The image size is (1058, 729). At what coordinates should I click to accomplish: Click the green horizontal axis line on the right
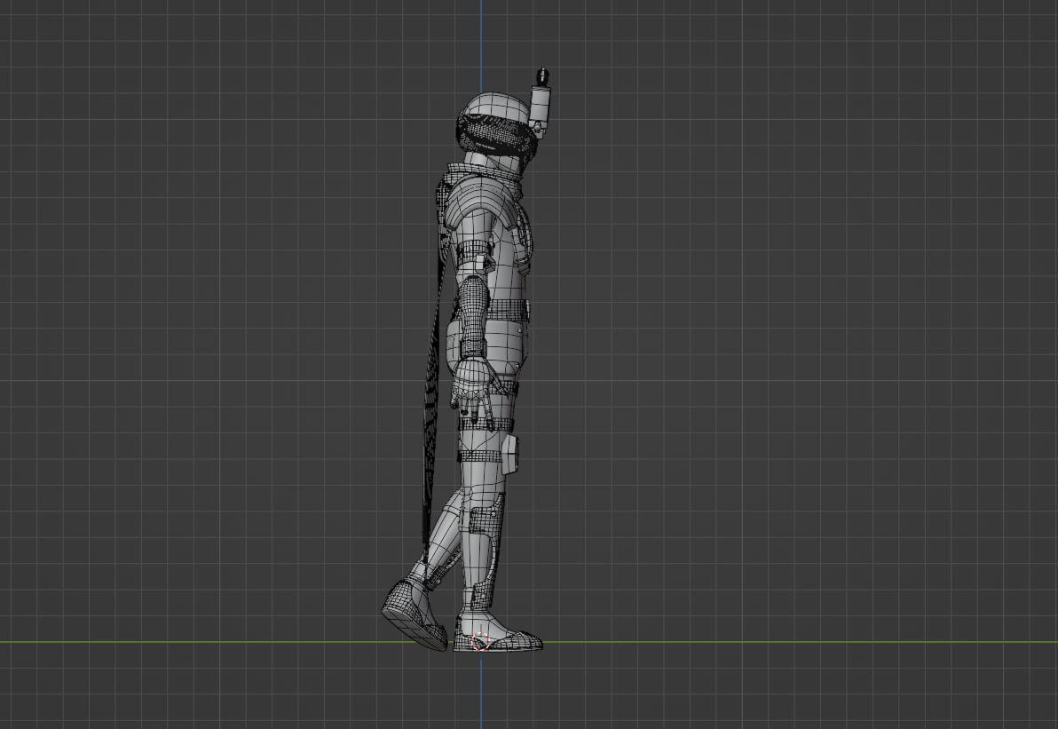pyautogui.click(x=799, y=642)
